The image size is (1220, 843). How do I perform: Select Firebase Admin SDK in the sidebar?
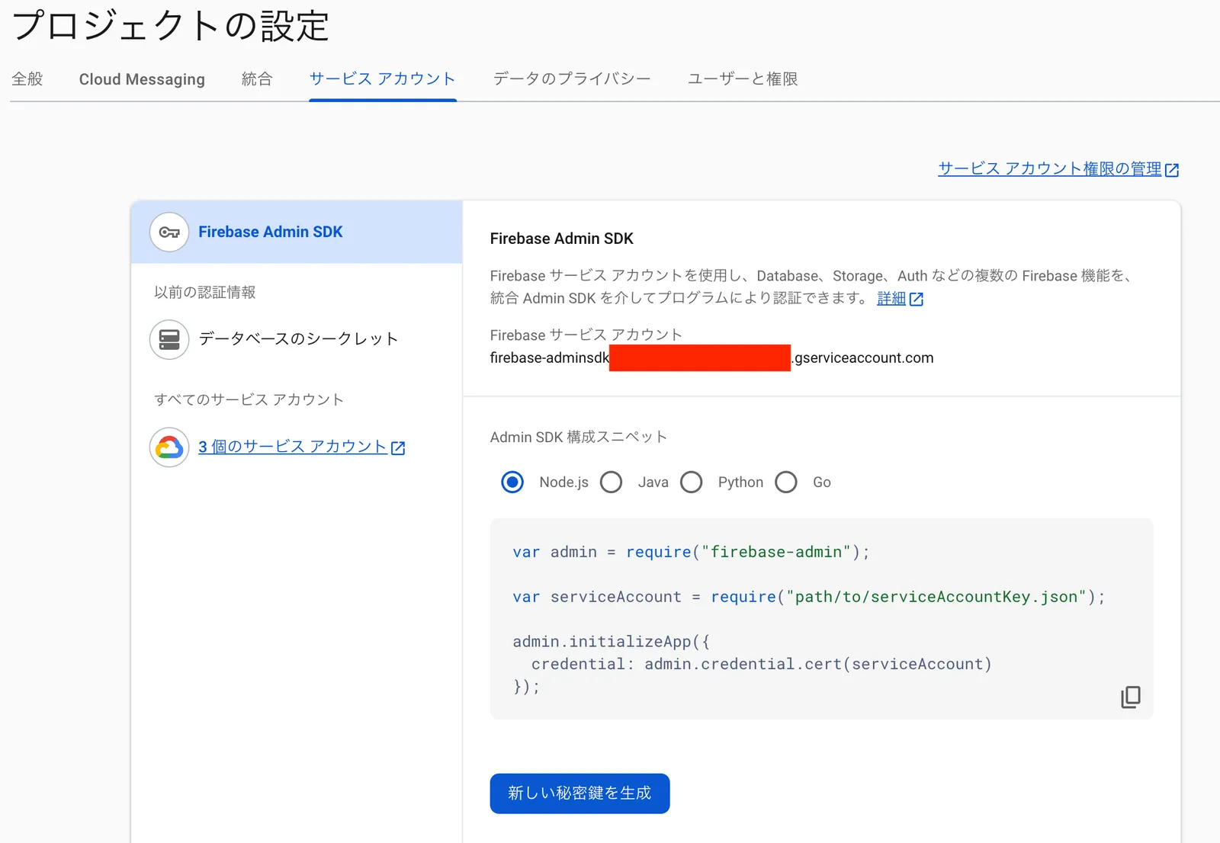click(x=297, y=232)
